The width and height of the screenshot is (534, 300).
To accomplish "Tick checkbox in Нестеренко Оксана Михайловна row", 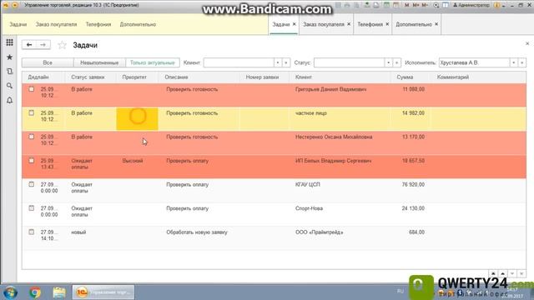I will (x=32, y=137).
